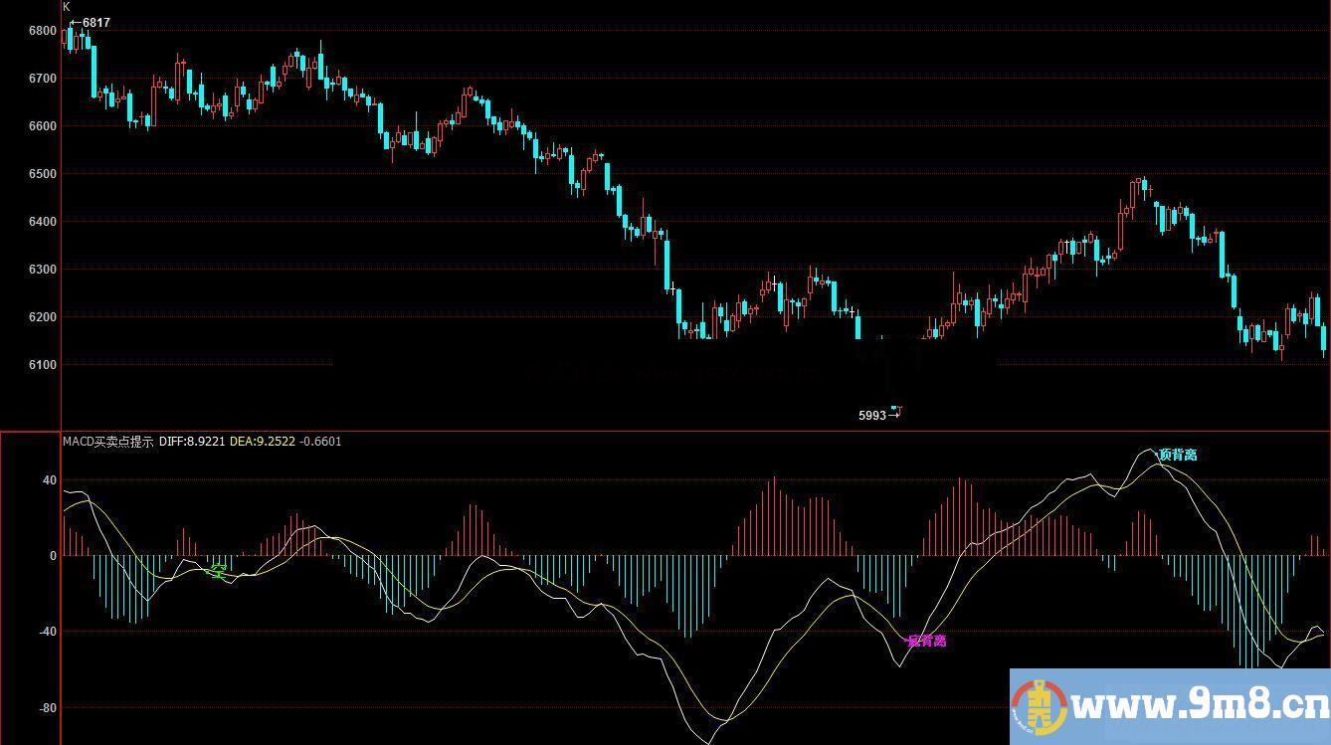Toggle the -0.6601 MACD bar value display
This screenshot has width=1331, height=745.
coord(316,442)
